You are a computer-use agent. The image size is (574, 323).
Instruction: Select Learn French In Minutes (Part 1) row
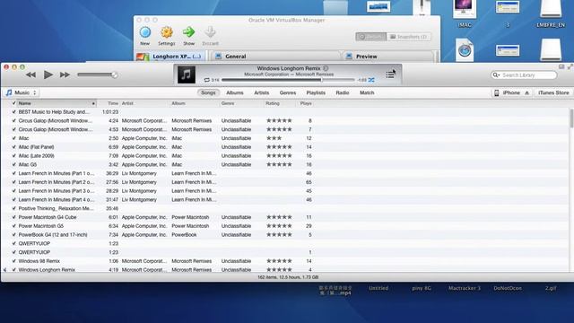coord(285,173)
